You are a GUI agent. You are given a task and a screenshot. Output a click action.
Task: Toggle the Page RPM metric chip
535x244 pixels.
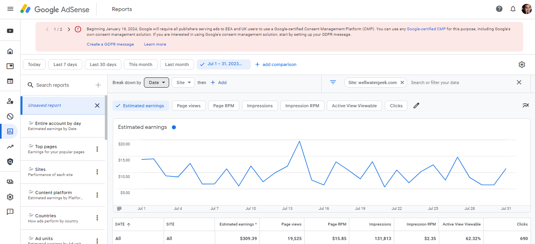pos(224,106)
